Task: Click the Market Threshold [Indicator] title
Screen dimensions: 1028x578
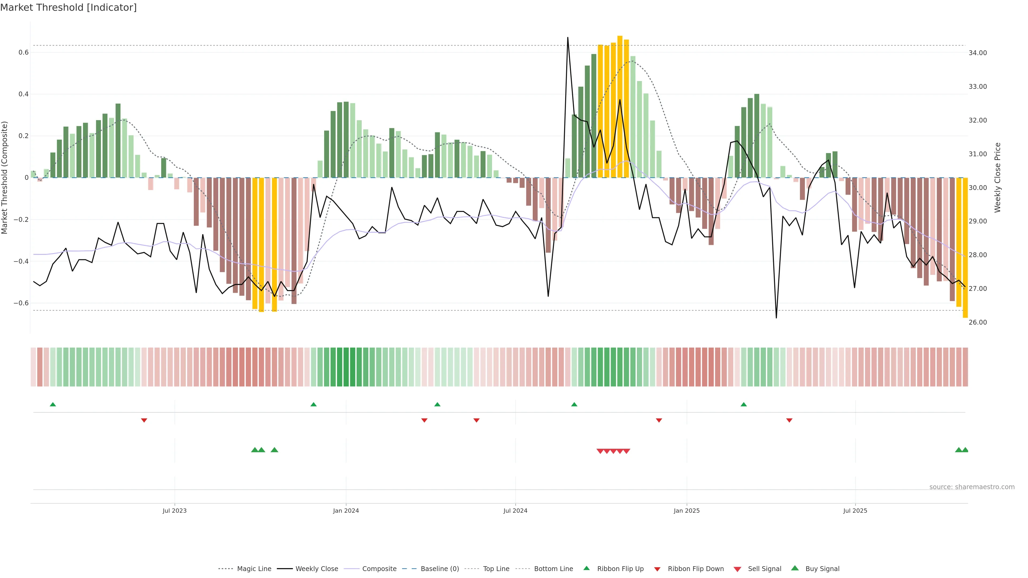Action: point(68,7)
